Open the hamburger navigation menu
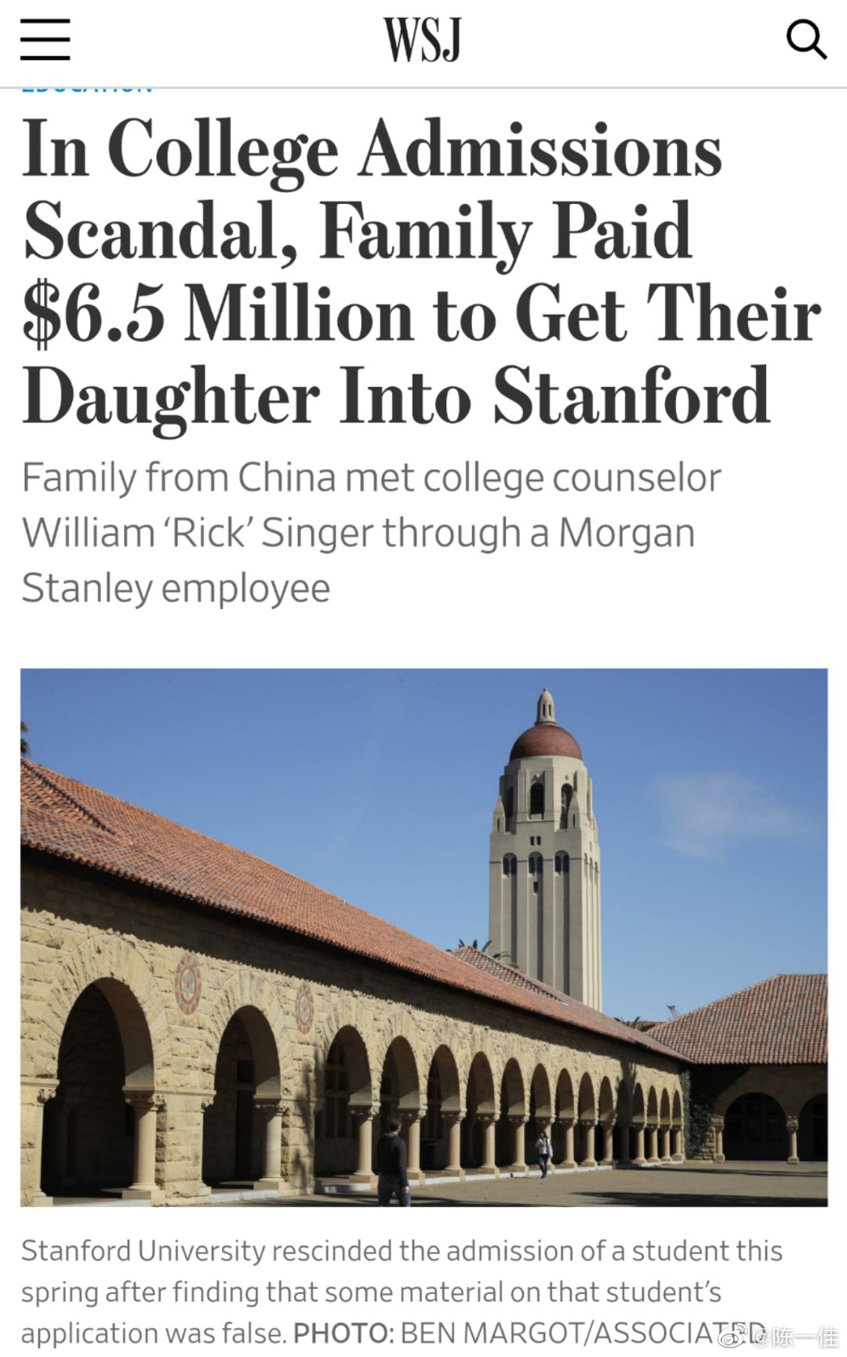The height and width of the screenshot is (1357, 847). [45, 38]
